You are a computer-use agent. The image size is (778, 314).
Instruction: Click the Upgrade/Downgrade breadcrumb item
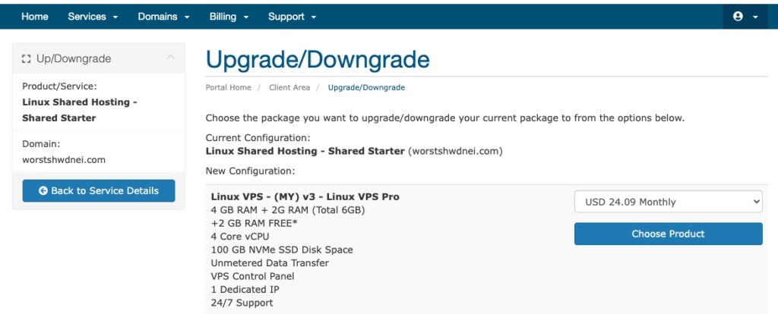pos(366,88)
